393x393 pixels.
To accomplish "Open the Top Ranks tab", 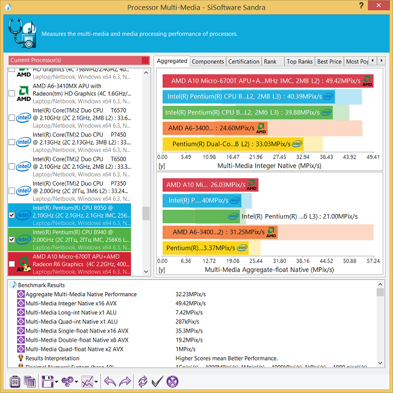I will click(x=299, y=62).
